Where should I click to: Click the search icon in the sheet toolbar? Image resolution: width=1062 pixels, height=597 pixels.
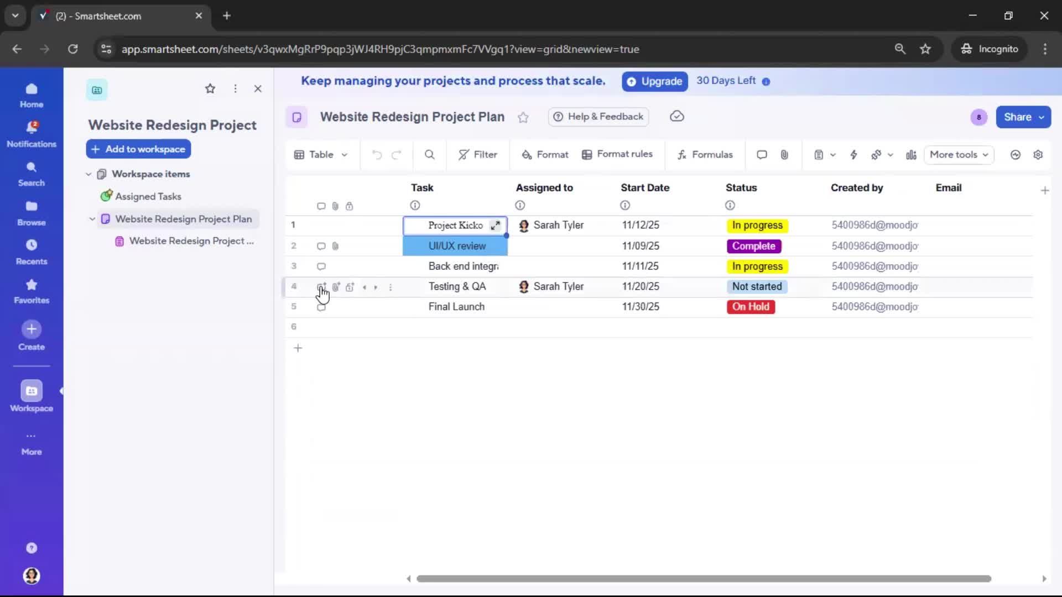pos(430,155)
